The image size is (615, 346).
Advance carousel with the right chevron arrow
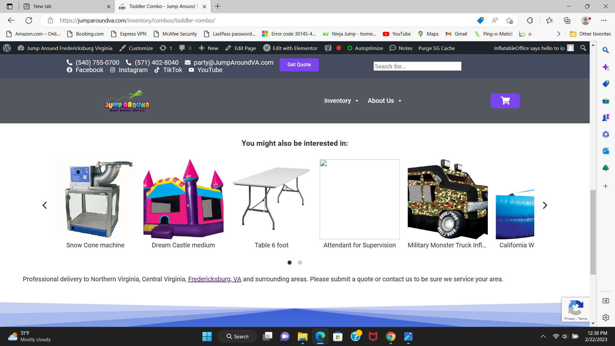pos(545,205)
